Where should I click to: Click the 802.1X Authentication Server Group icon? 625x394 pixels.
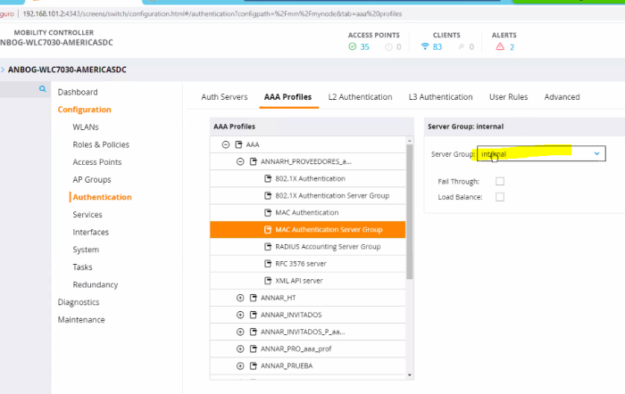[x=268, y=196]
